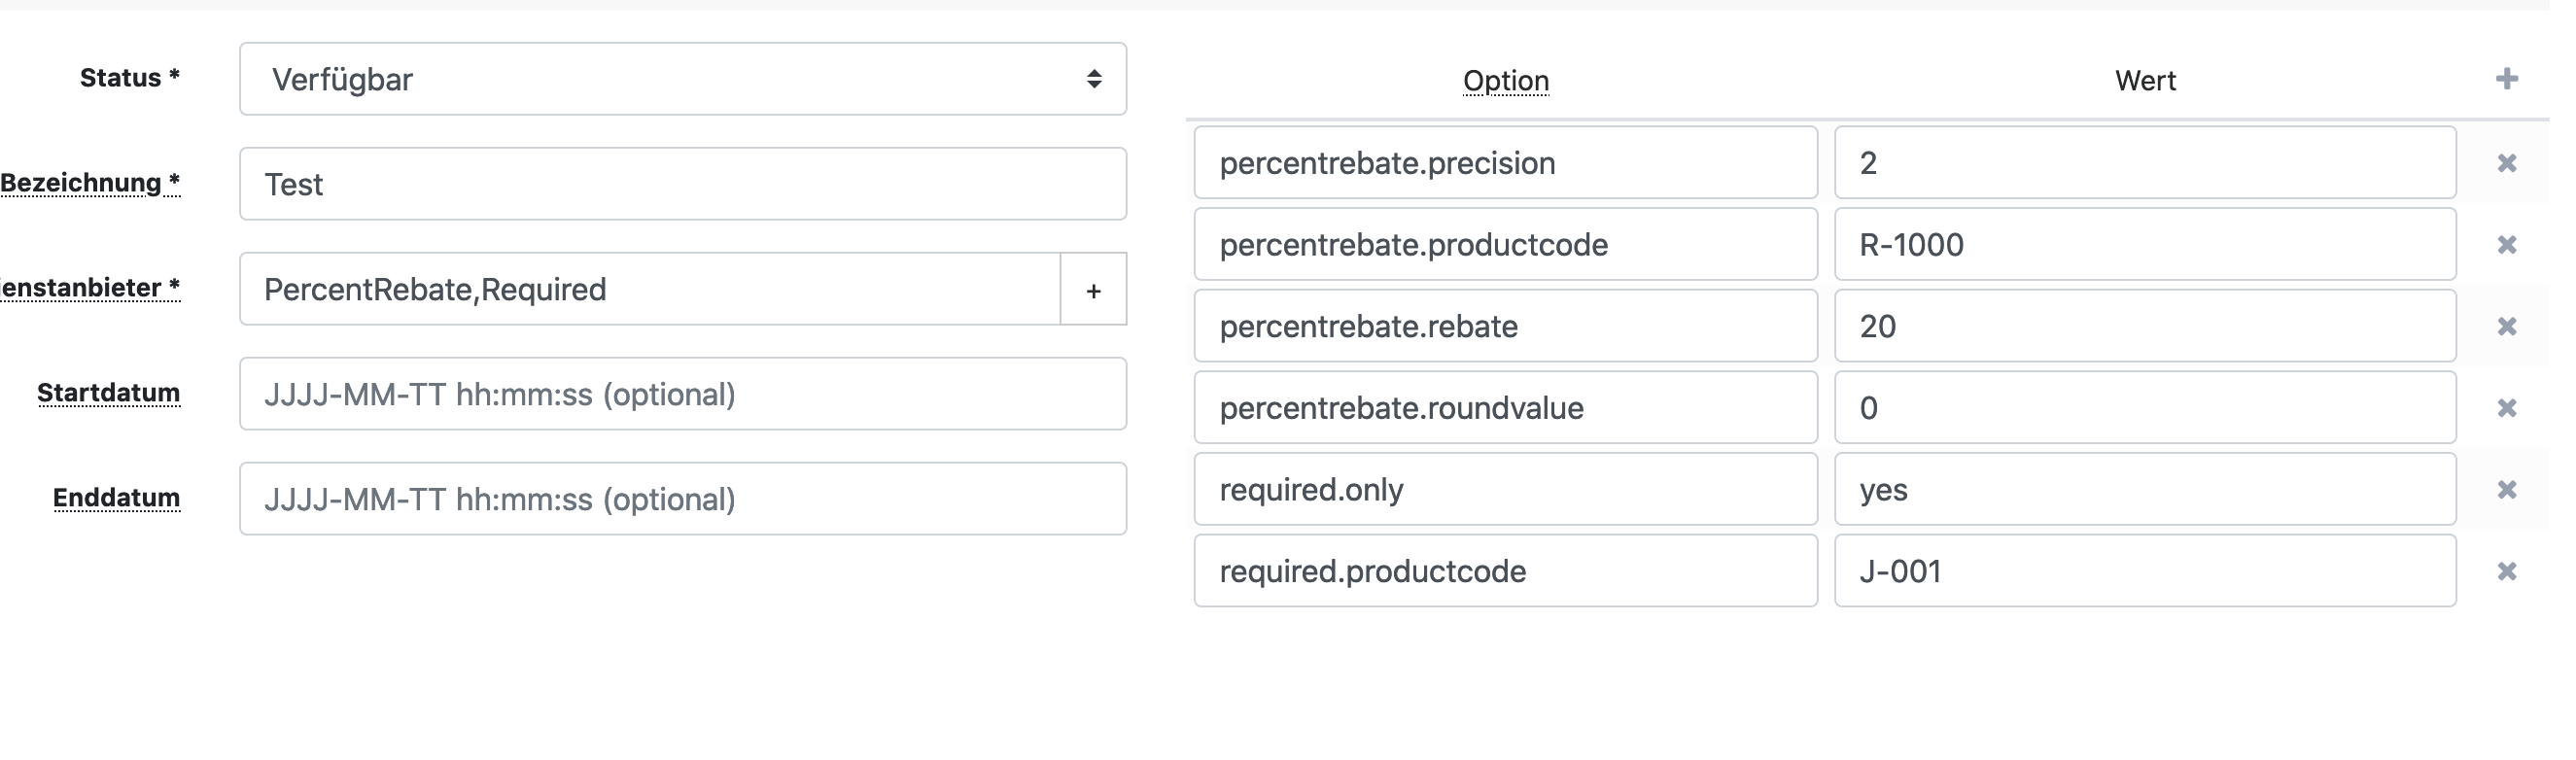
Task: Click the Startdatum label
Action: 108,393
